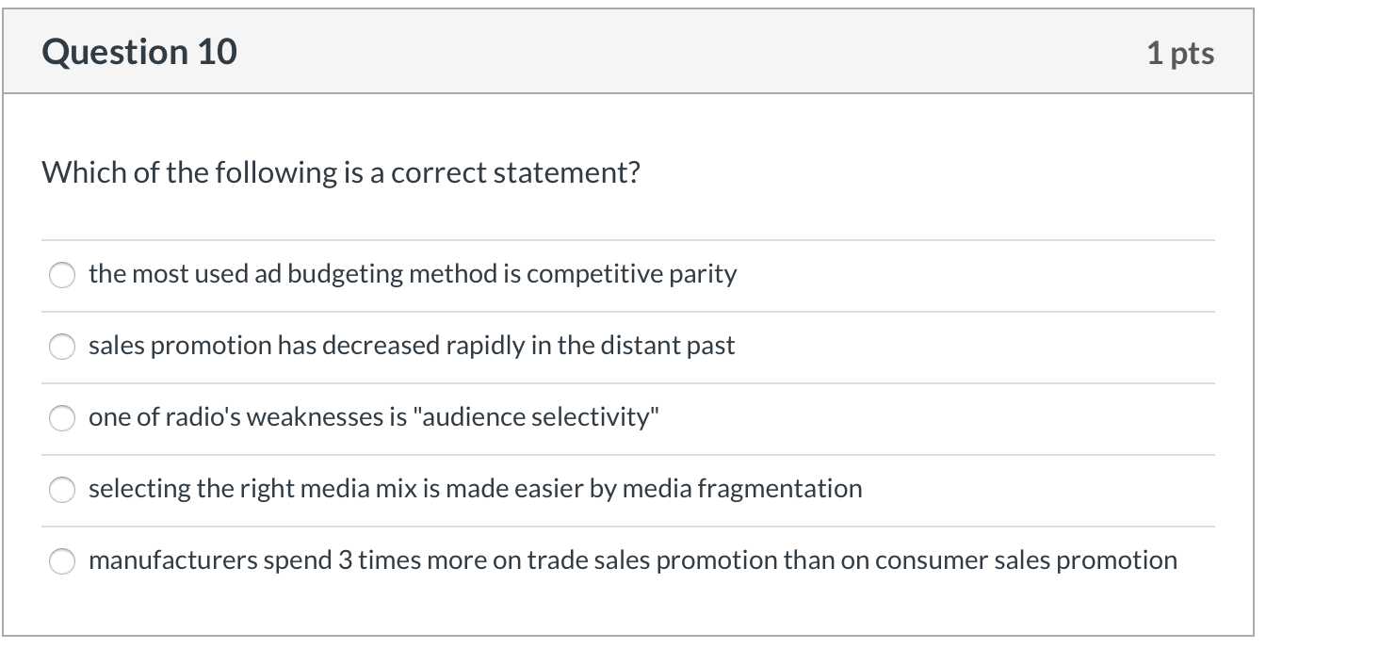Select the "competitive parity" answer option
Image resolution: width=1396 pixels, height=665 pixels.
click(62, 275)
